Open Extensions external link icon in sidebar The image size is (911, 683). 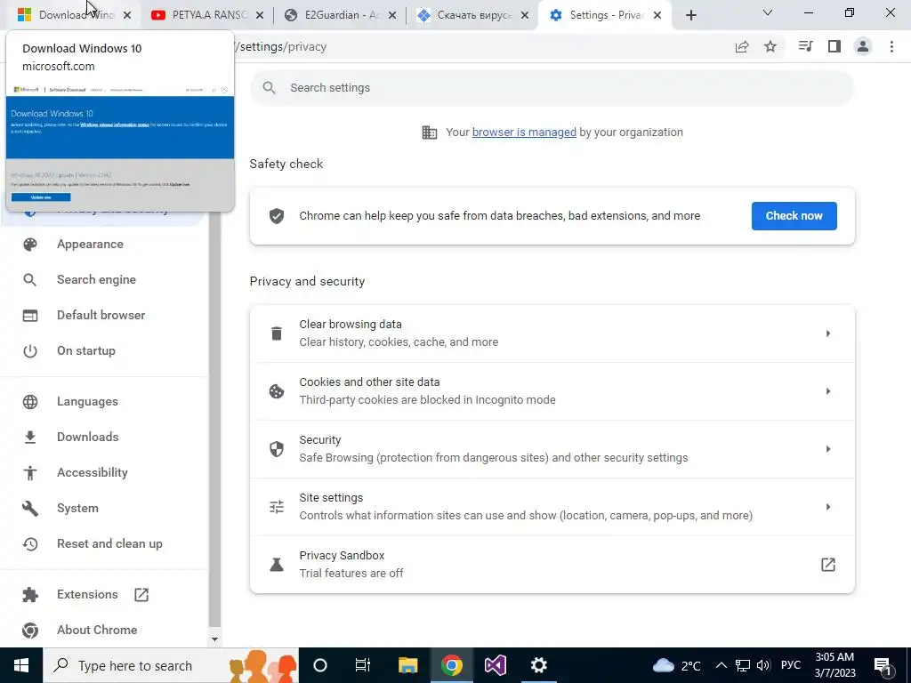(141, 595)
